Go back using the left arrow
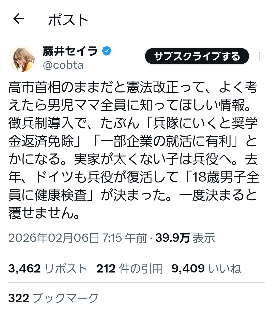 pos(18,19)
